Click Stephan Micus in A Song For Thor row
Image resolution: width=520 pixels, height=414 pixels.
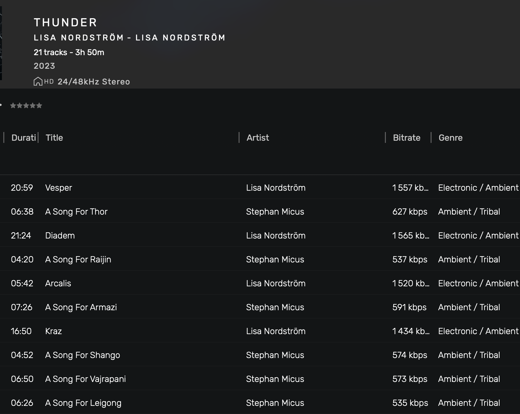coord(275,212)
